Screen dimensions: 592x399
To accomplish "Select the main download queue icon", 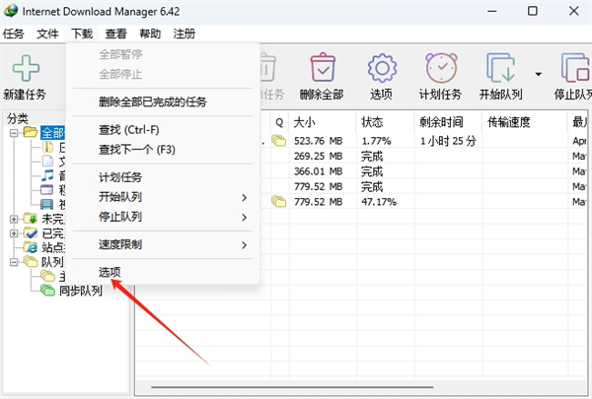I will pyautogui.click(x=48, y=276).
